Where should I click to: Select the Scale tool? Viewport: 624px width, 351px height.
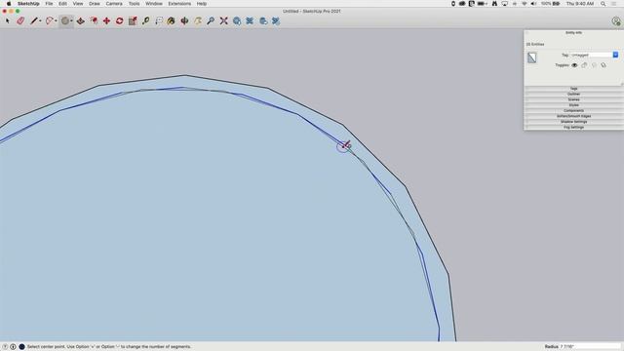tap(133, 20)
